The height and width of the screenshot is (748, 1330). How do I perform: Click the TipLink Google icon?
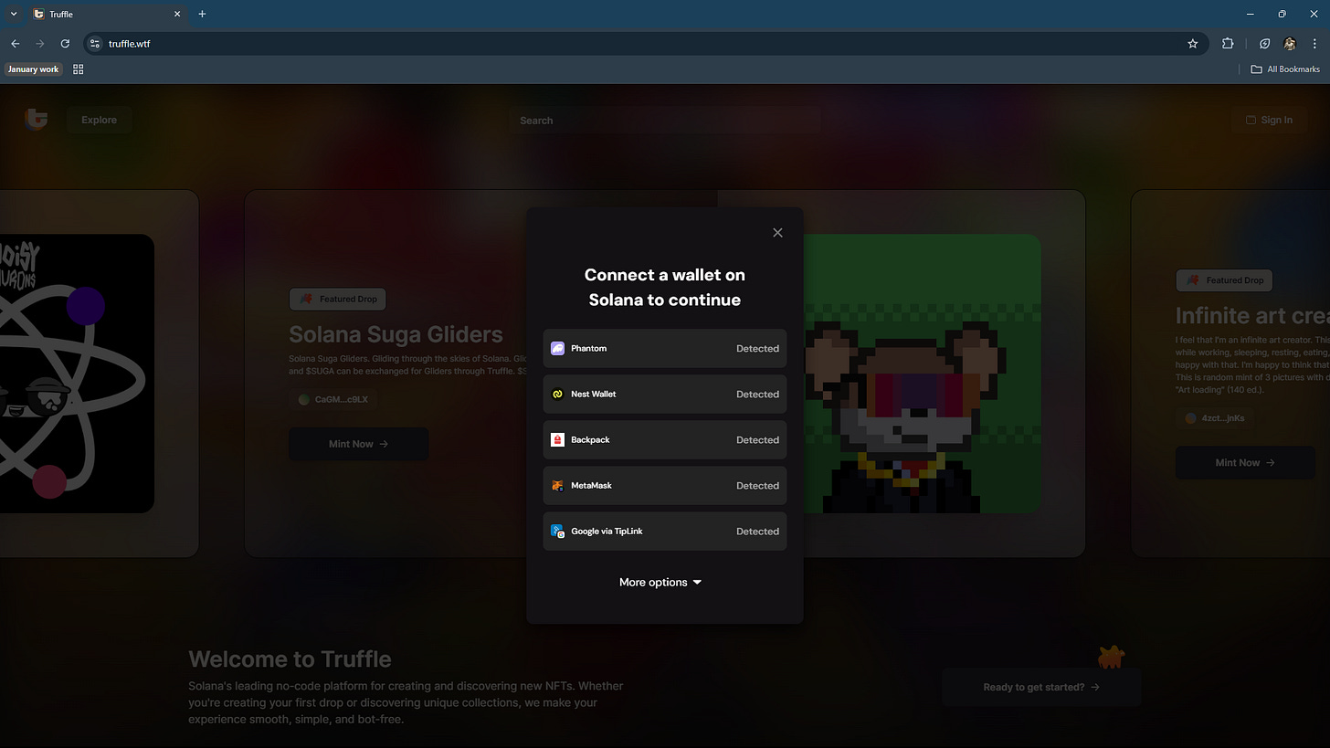557,531
